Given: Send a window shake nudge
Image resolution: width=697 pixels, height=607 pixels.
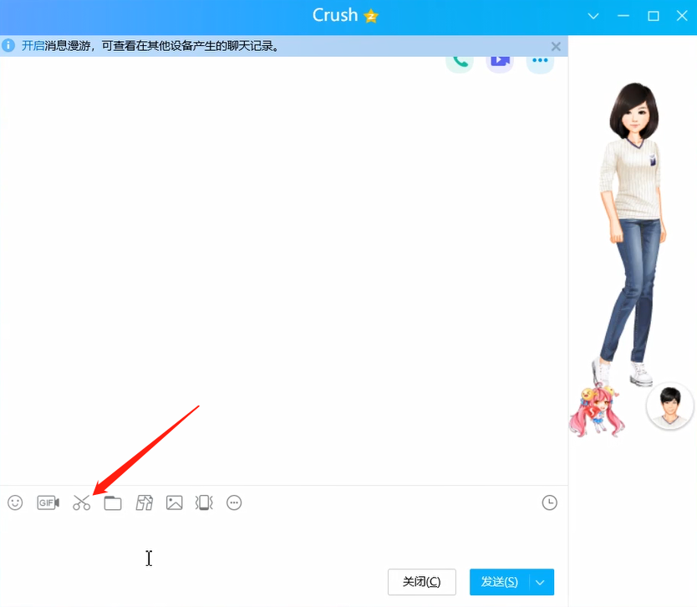Looking at the screenshot, I should pyautogui.click(x=204, y=502).
